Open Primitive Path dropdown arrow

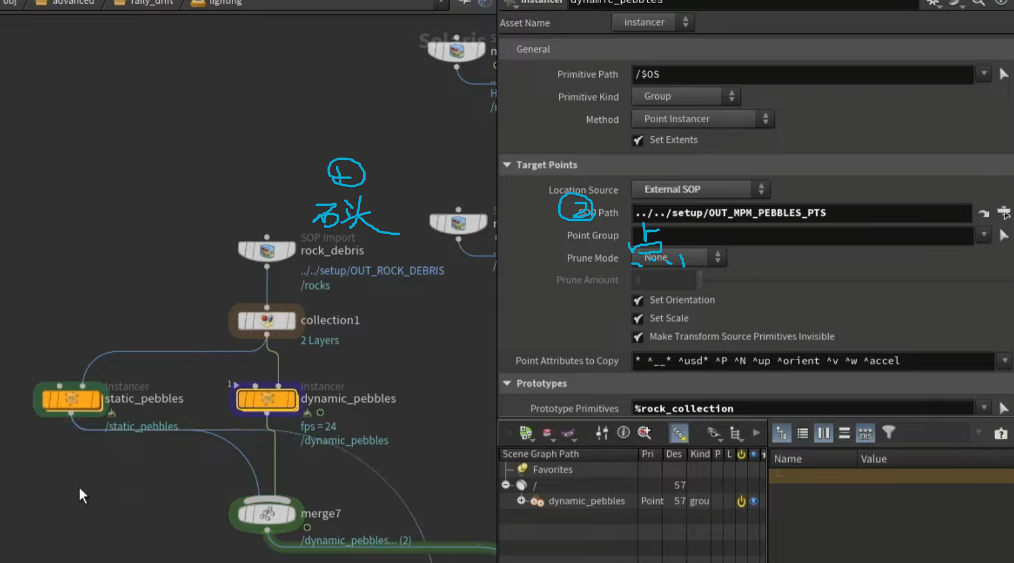pos(984,74)
